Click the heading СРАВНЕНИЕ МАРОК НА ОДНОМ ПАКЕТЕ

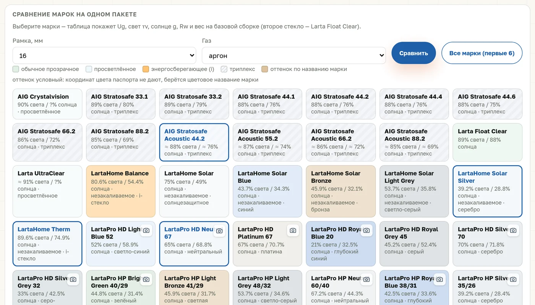click(x=75, y=15)
